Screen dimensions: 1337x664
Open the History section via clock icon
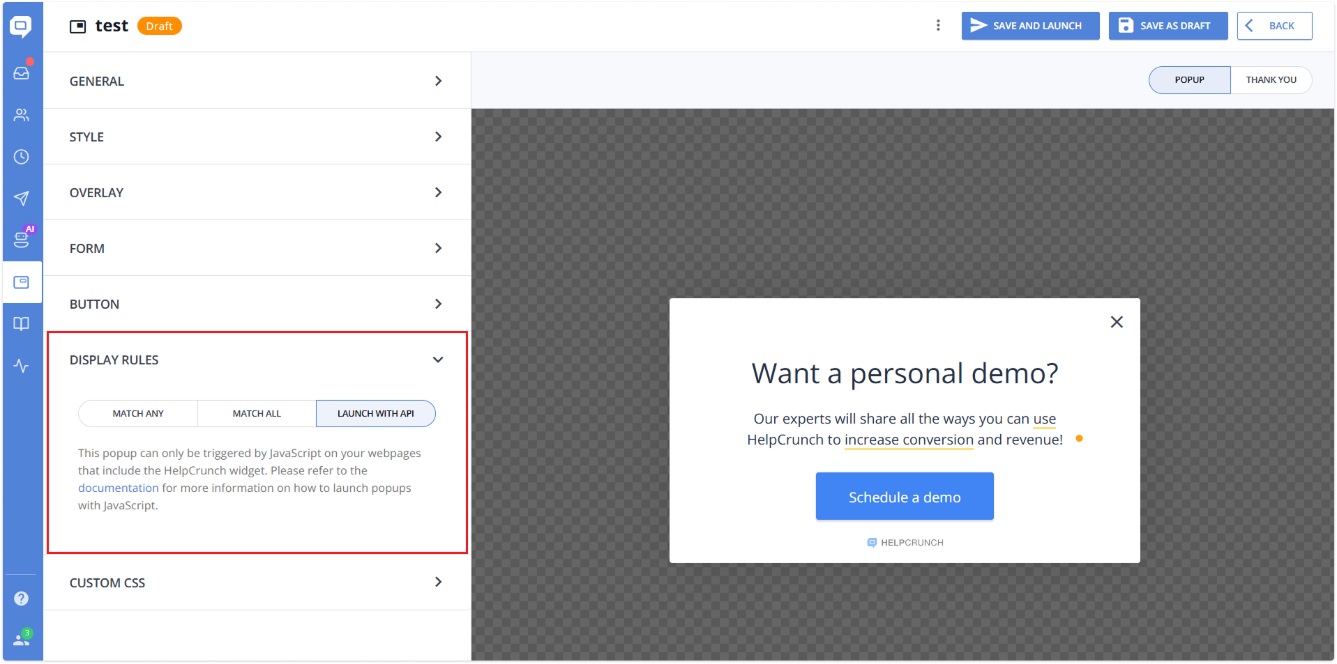22,156
